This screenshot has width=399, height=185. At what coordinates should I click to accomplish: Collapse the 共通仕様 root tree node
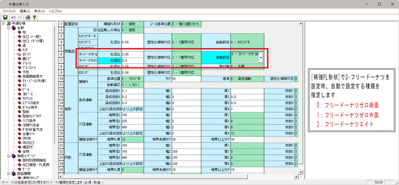point(3,23)
